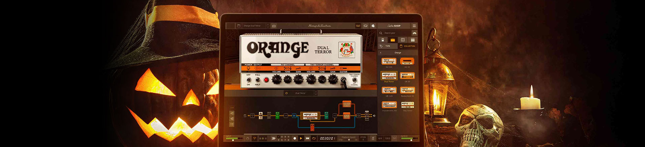Switch to the amplifiers gear category
The image size is (645, 147).
(x=392, y=40)
